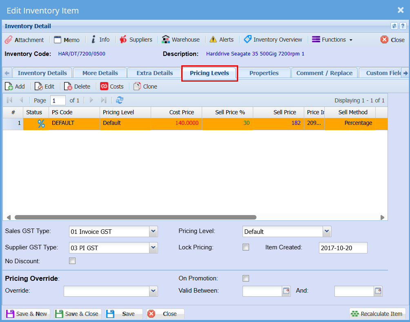Expand the Sales GST Type dropdown
The width and height of the screenshot is (410, 322).
[153, 231]
